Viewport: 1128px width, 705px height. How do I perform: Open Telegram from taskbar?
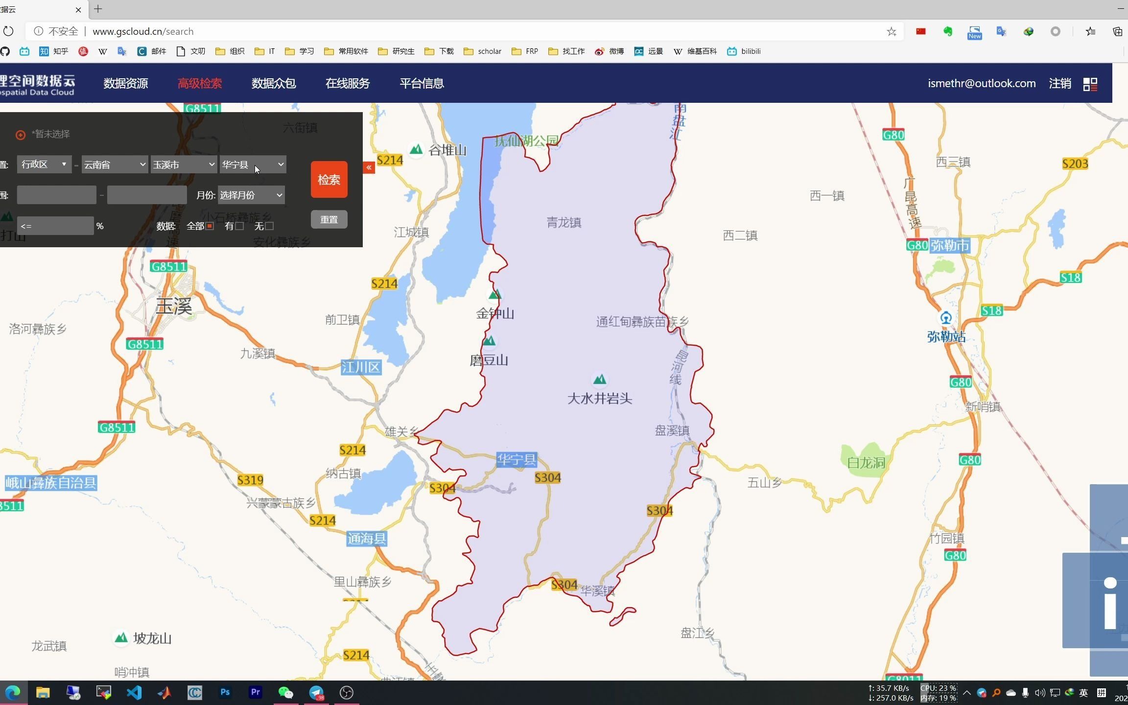(x=316, y=692)
